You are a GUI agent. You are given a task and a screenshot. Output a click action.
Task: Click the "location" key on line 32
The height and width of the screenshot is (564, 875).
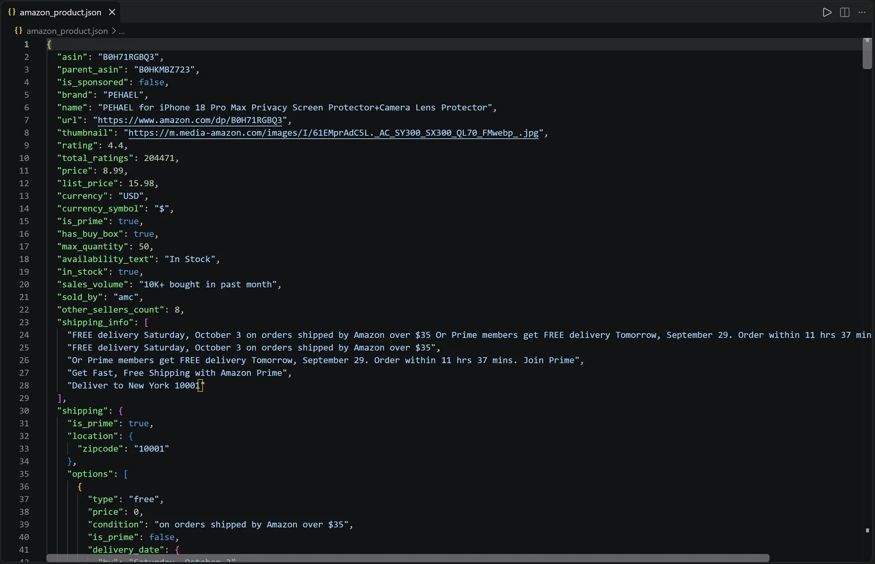(93, 436)
